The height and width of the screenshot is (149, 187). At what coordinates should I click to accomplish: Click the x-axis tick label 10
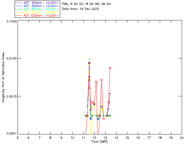(x=72, y=138)
